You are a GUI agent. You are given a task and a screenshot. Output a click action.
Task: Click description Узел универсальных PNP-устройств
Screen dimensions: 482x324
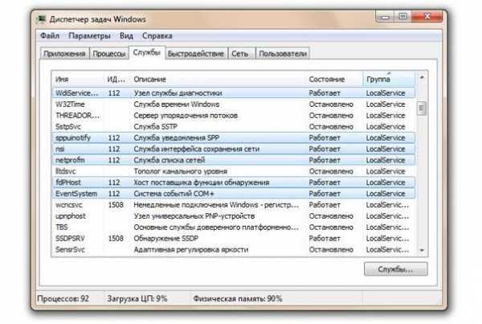pyautogui.click(x=194, y=216)
